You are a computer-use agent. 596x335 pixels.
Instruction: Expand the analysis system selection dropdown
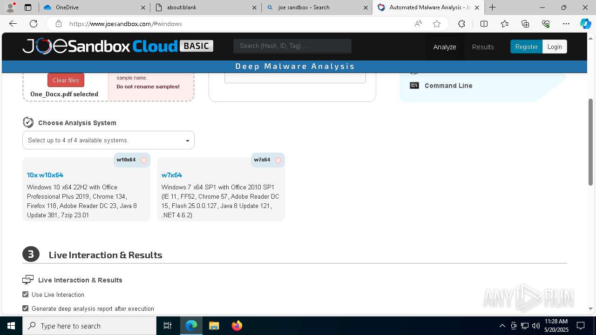tap(108, 140)
